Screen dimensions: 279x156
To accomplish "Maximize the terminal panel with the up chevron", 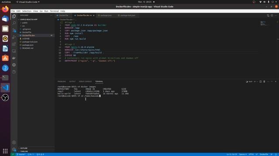I will coord(272,81).
